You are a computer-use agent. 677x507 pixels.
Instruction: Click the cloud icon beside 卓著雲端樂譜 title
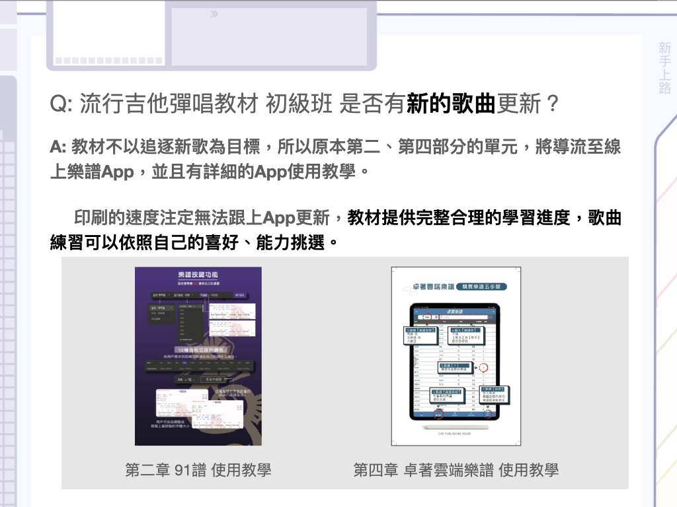click(407, 288)
